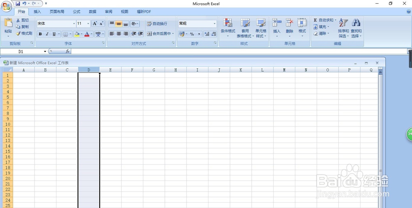Click the fx insert function button

pos(68,51)
